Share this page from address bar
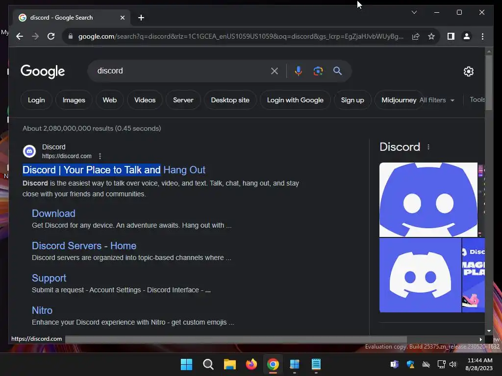The height and width of the screenshot is (376, 502). coord(416,36)
